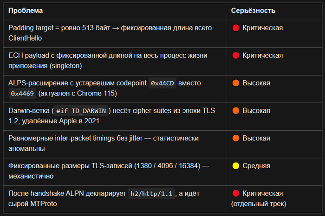
Task: Click the #if TD_DARWIN code snippet
Action: (x=82, y=111)
